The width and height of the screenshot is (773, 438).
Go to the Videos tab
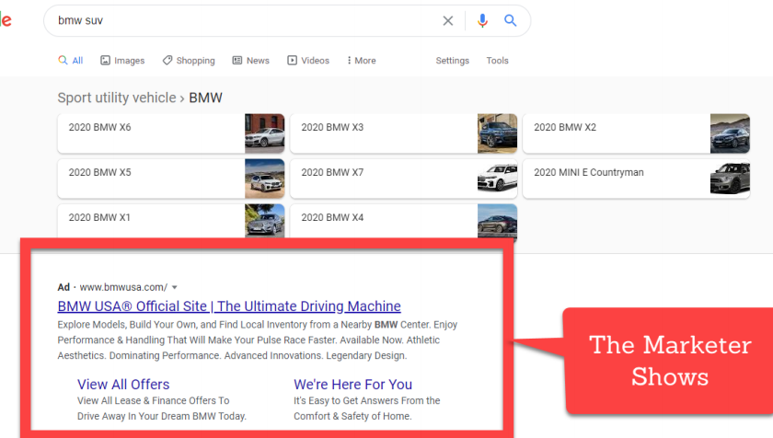click(308, 61)
